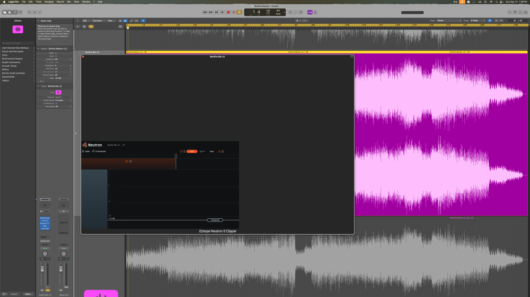Toggle the Flex button in tracks toolbar
Image resolution: width=530 pixels, height=297 pixels.
point(137,21)
